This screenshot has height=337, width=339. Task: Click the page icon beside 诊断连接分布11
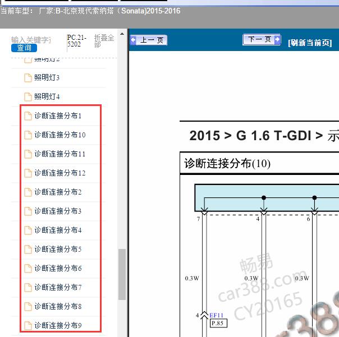pos(28,154)
